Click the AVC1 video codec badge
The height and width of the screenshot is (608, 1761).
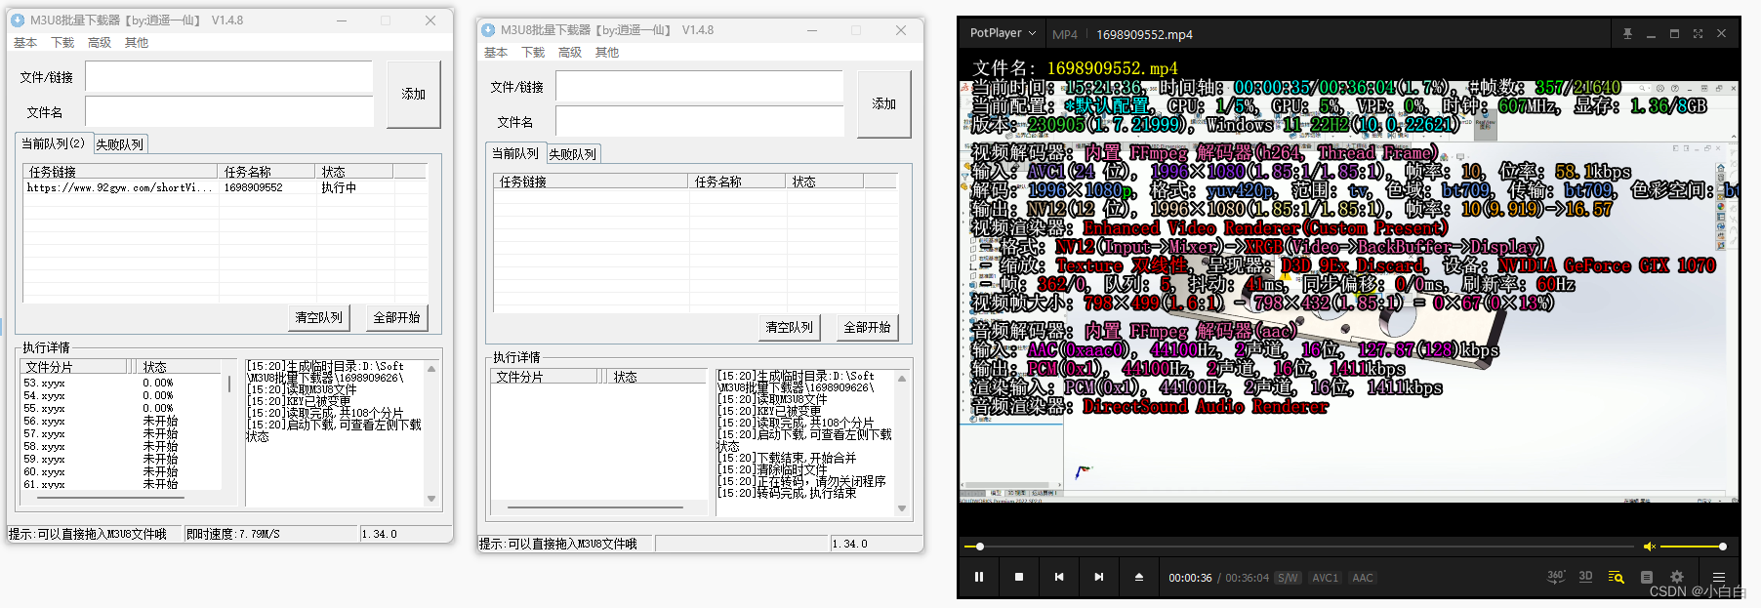[1325, 578]
